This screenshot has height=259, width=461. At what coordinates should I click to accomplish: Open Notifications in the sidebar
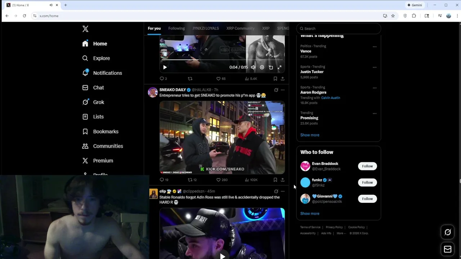(102, 73)
